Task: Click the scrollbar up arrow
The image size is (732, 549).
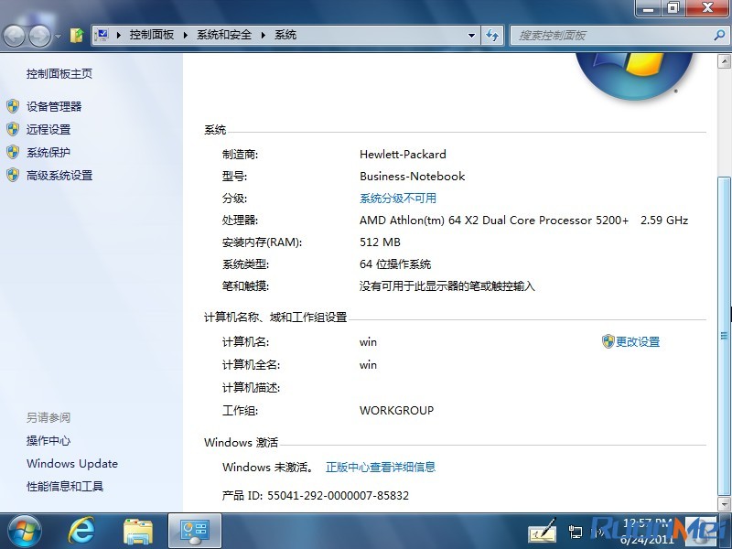Action: coord(724,61)
